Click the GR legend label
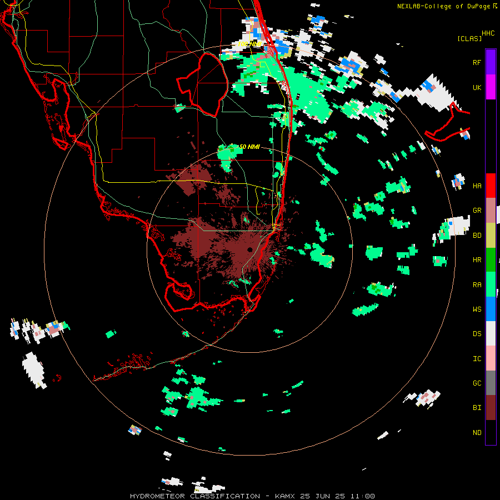The width and height of the screenshot is (500, 500). [477, 211]
